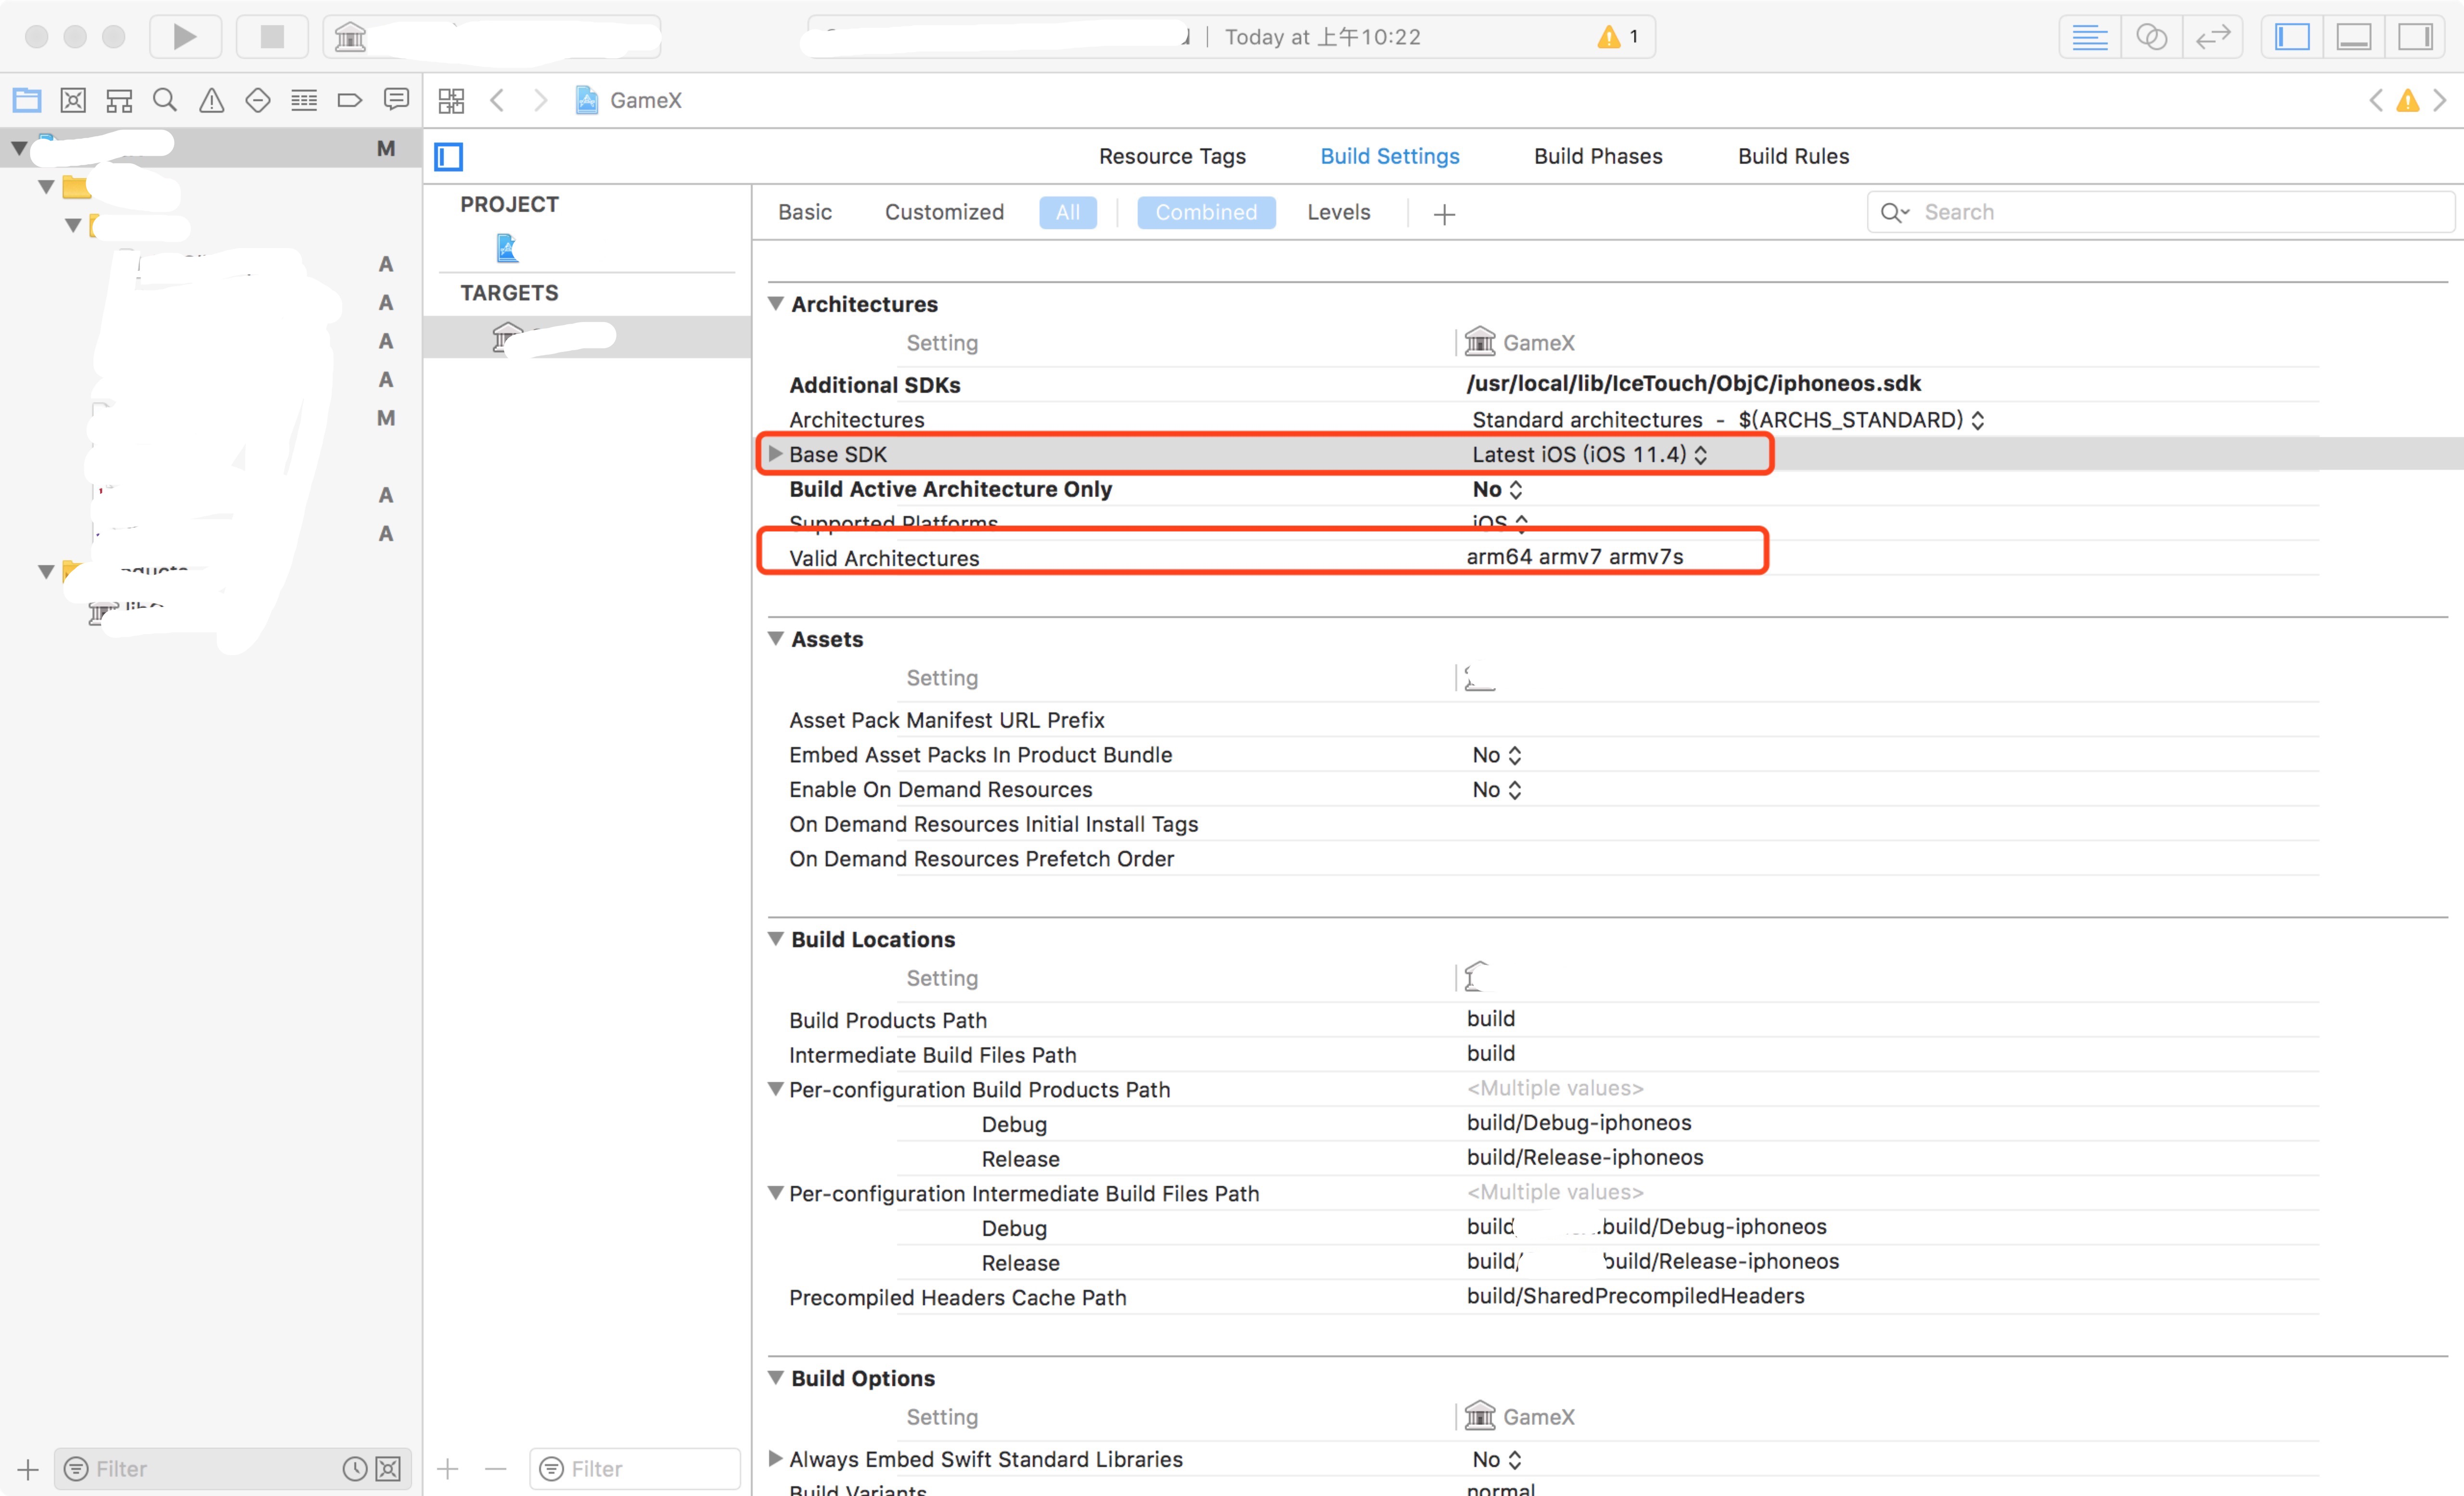2464x1496 pixels.
Task: Switch to the Assistant editor
Action: (2151, 37)
